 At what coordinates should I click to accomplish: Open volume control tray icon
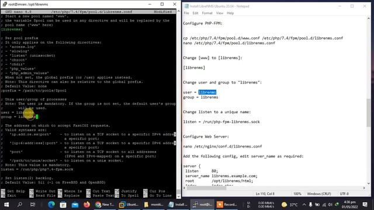tap(330, 205)
